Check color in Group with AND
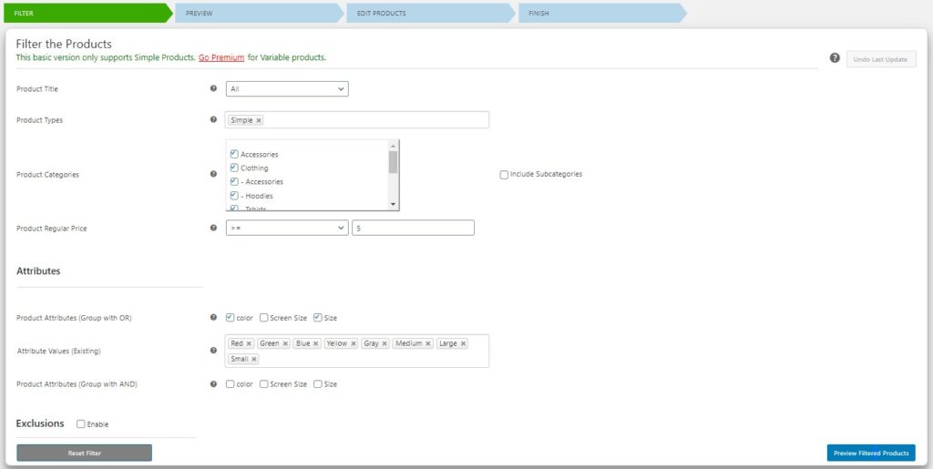This screenshot has width=933, height=469. (x=231, y=384)
